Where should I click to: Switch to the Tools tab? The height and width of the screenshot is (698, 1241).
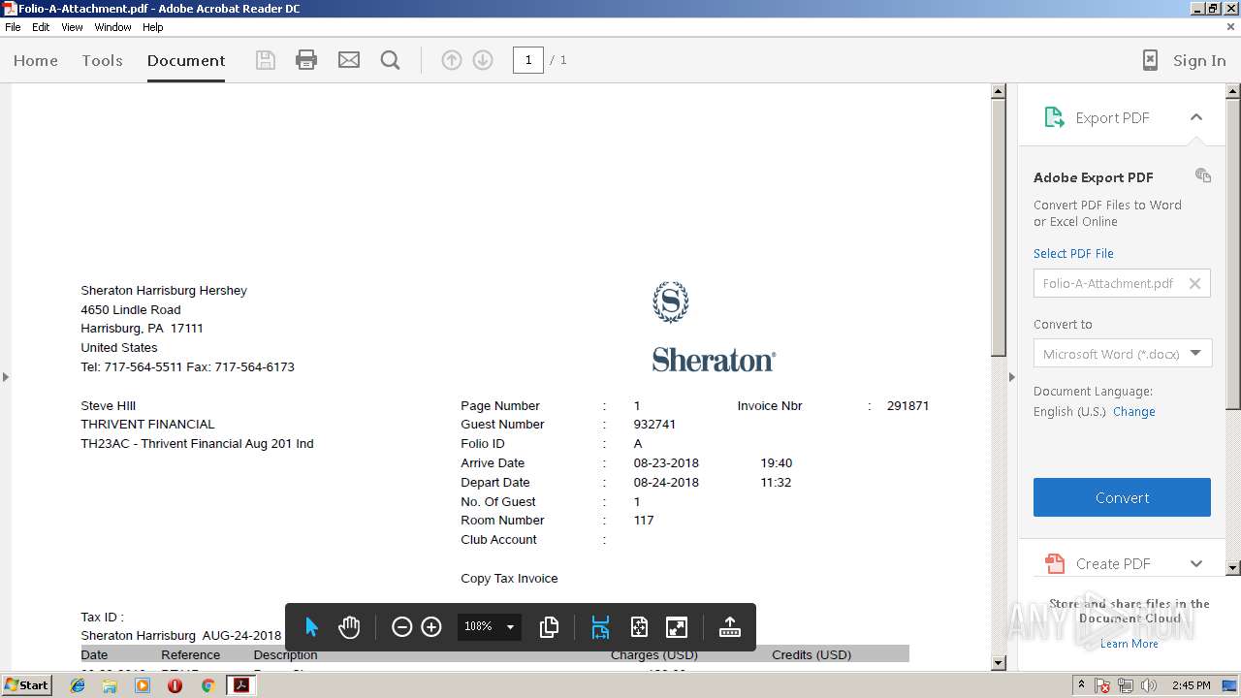coord(102,60)
